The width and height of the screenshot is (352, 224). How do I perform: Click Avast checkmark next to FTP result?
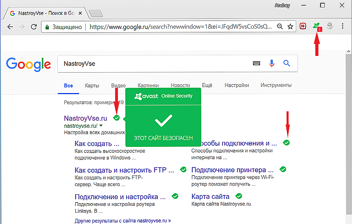[183, 170]
